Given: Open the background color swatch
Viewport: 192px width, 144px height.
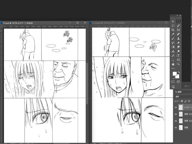Looking at the screenshot, I should (x=178, y=77).
